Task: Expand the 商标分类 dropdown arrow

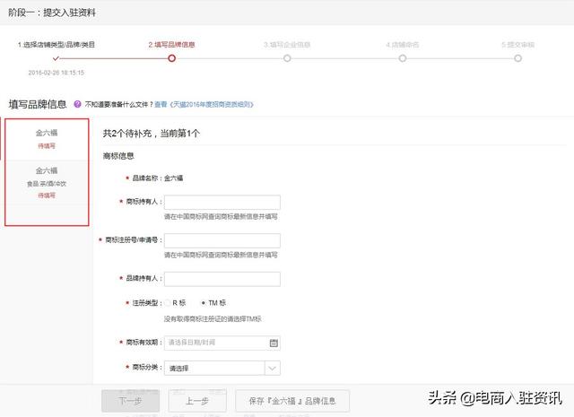Action: pos(272,369)
